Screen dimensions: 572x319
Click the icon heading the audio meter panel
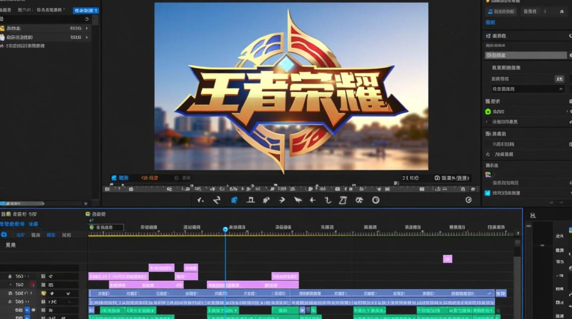533,216
